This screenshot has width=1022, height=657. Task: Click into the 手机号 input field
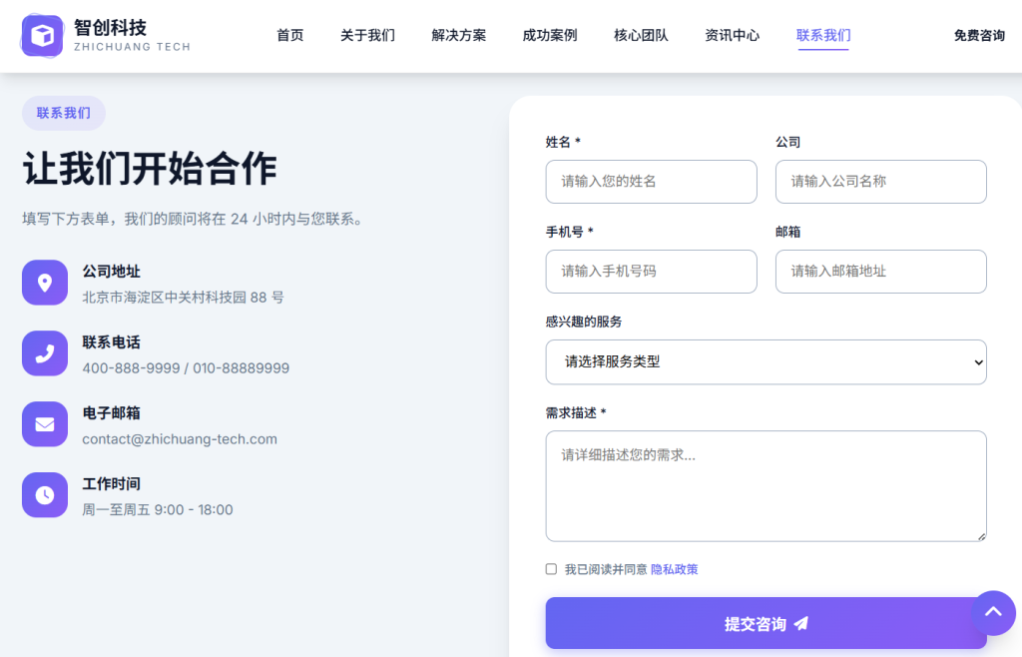tap(651, 272)
